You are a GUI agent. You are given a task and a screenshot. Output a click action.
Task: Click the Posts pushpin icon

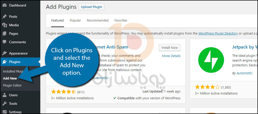pos(5,16)
